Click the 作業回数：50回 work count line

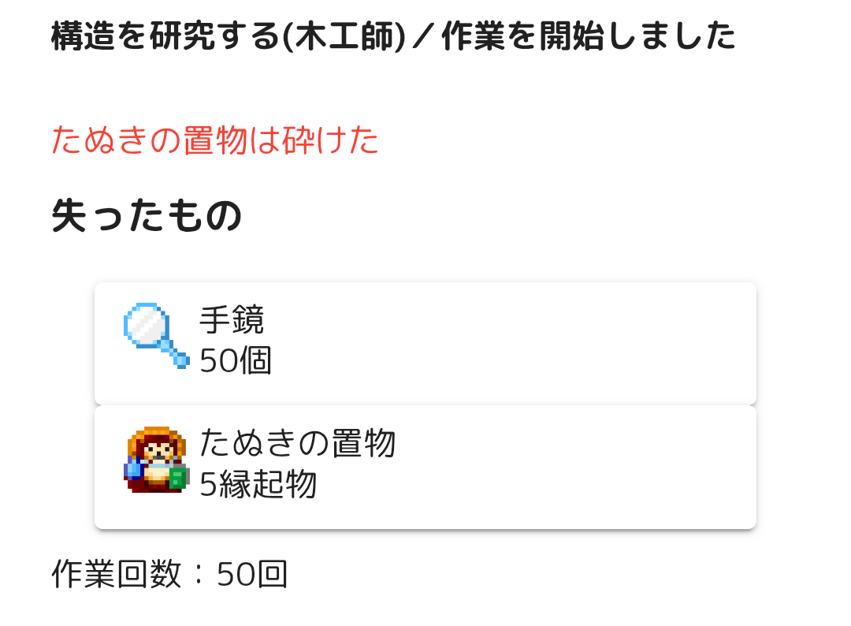pyautogui.click(x=169, y=574)
